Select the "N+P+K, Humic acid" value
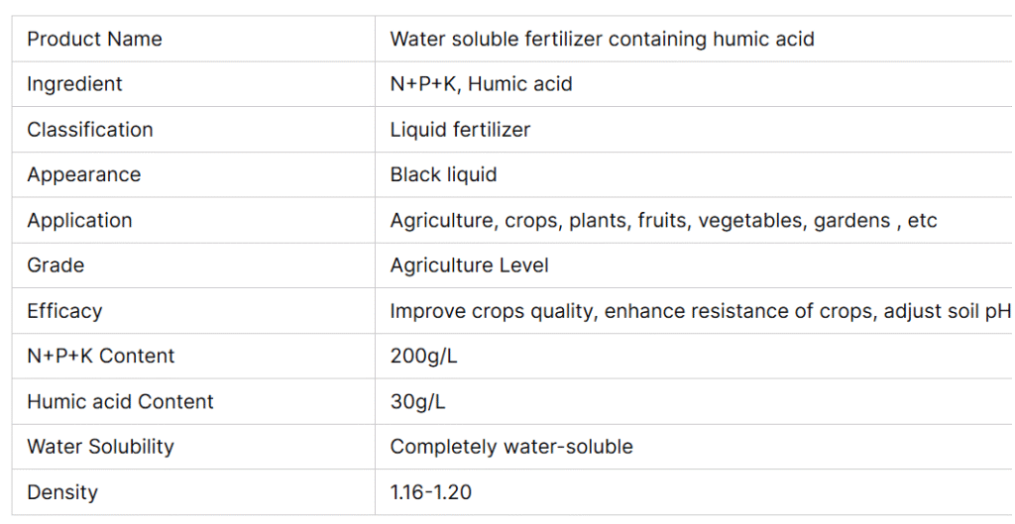 (x=481, y=84)
